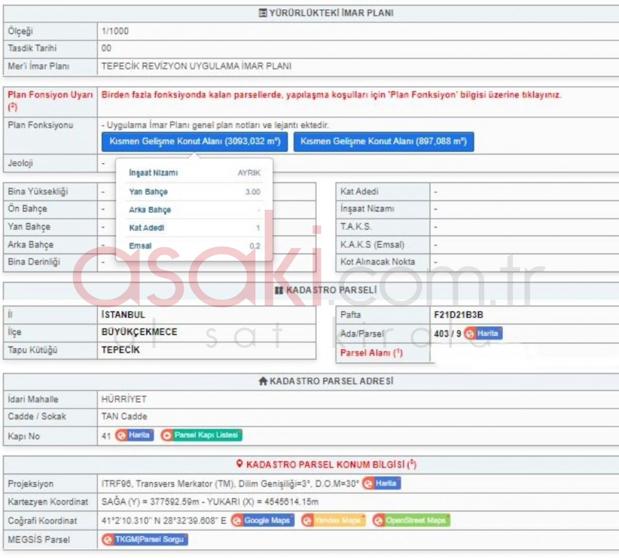
Task: Click the red Parsel Alanı label
Action: pos(371,353)
